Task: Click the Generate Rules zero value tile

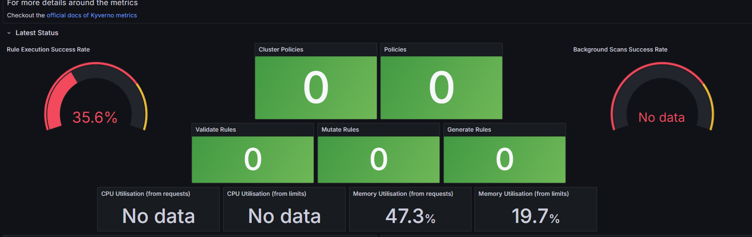Action: tap(504, 159)
